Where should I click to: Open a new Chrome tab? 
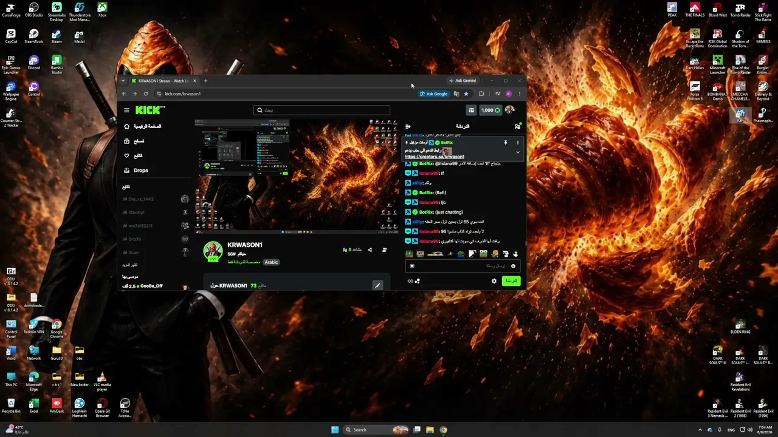click(205, 81)
